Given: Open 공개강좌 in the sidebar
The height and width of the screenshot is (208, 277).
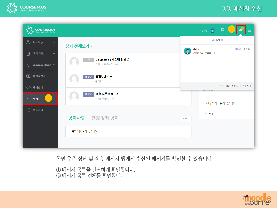Looking at the screenshot, I should click(x=38, y=88).
